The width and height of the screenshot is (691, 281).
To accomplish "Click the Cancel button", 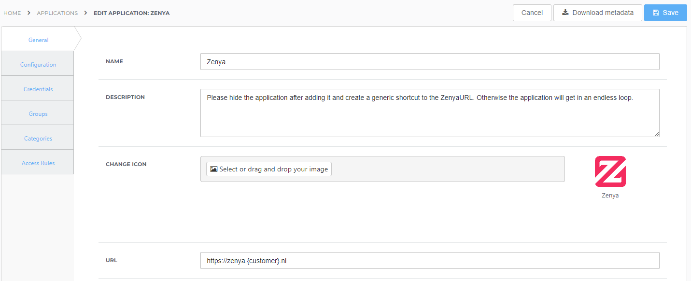I will [532, 13].
